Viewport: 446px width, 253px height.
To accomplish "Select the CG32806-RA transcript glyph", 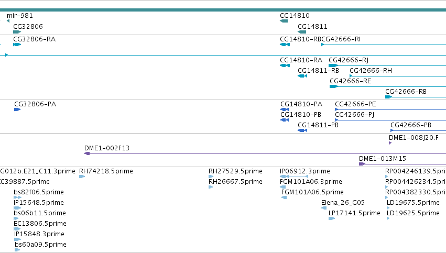I will [17, 45].
